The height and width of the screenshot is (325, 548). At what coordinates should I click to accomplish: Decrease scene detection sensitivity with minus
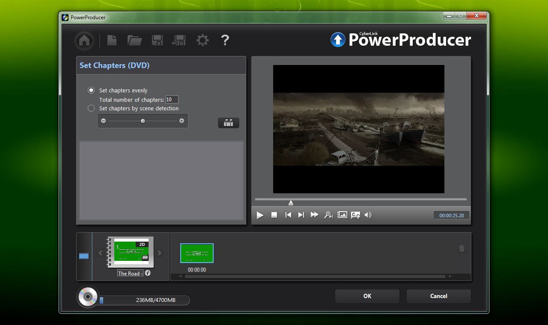[x=103, y=121]
